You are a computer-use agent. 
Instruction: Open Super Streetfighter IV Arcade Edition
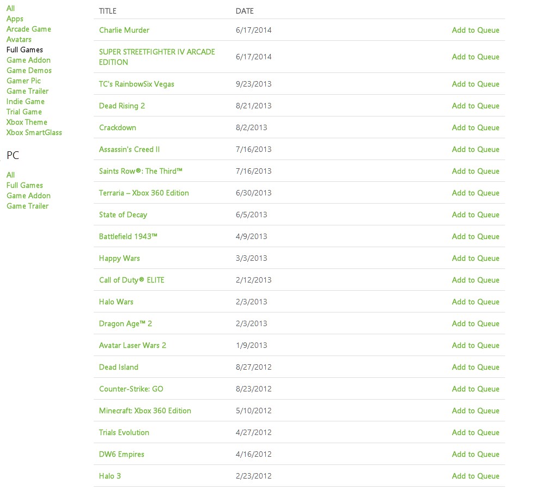pyautogui.click(x=157, y=57)
